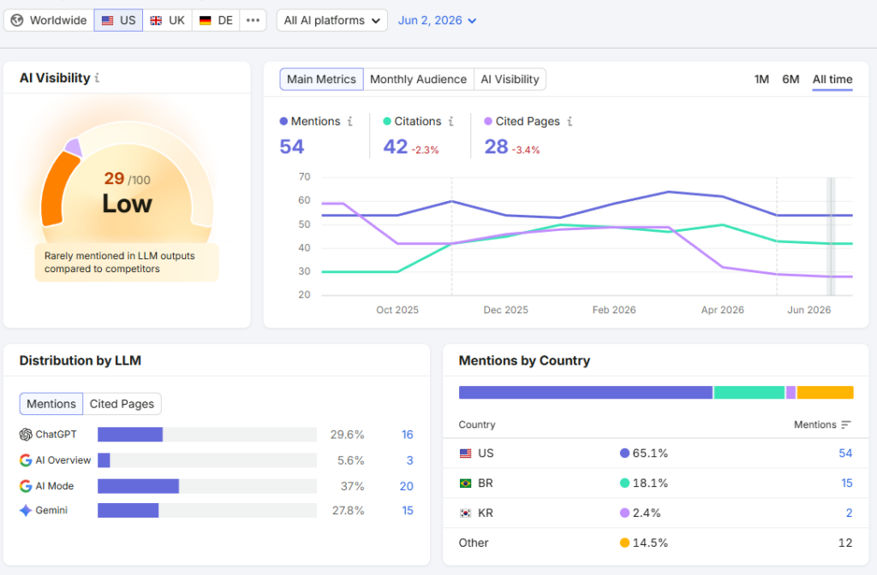
Task: Click the info icon next to Cited Pages metric
Action: pos(570,122)
